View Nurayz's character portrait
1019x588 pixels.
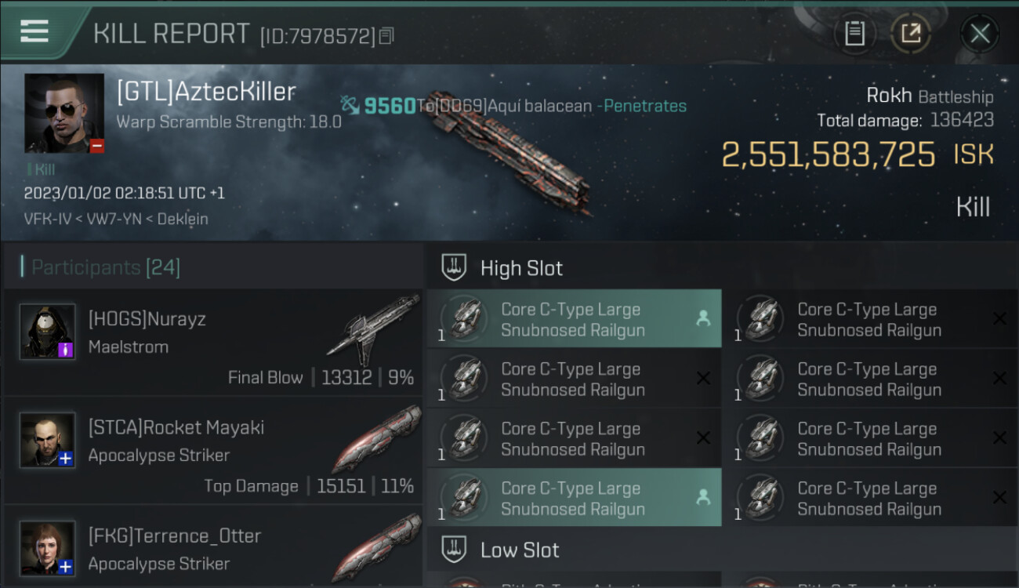[47, 332]
